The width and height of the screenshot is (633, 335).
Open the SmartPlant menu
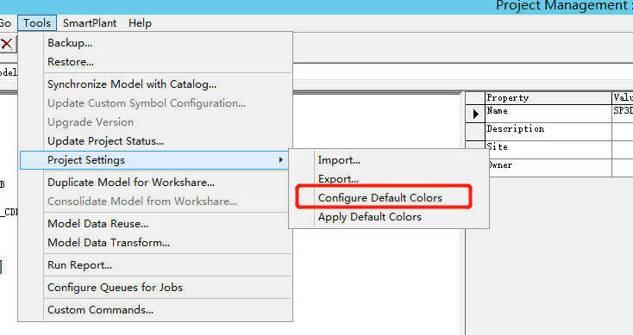(x=90, y=23)
